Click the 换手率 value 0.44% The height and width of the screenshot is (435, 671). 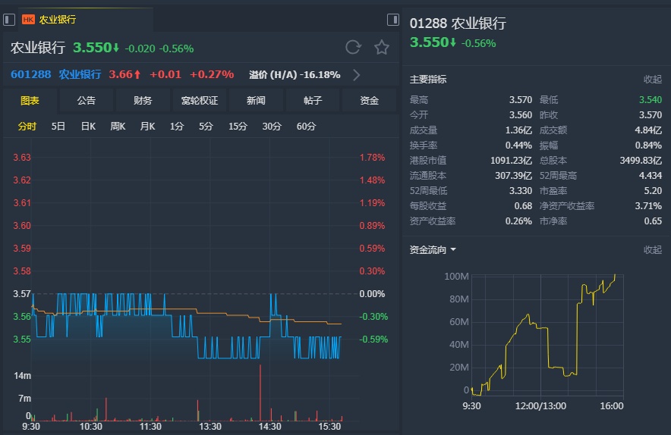coord(518,146)
